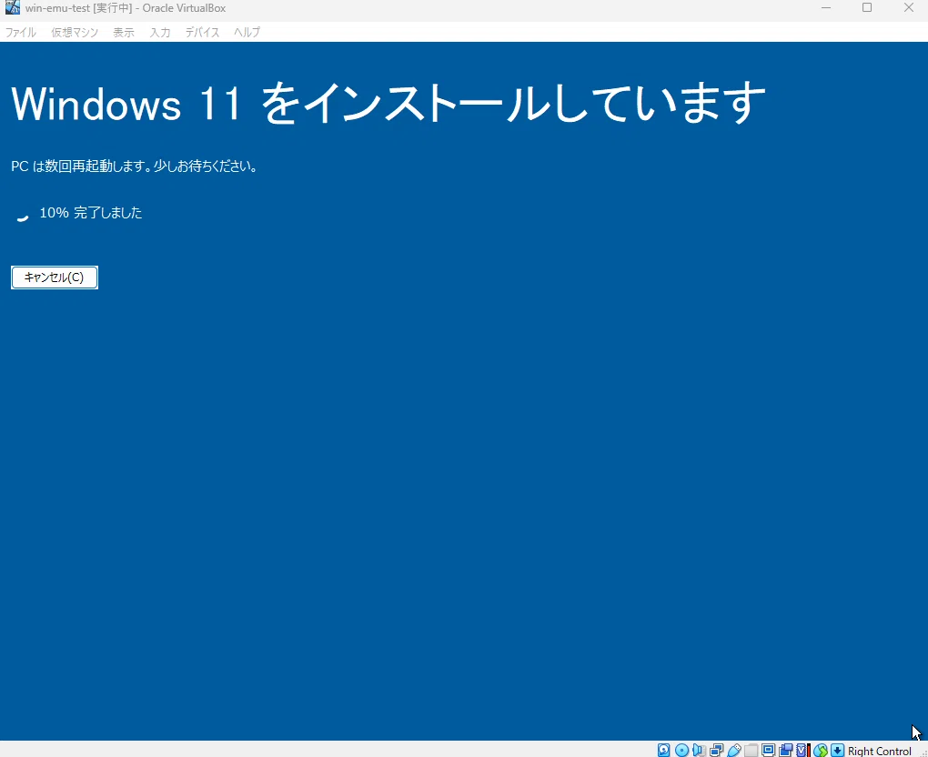Click the display settings status icon
Image resolution: width=928 pixels, height=757 pixels.
click(768, 750)
